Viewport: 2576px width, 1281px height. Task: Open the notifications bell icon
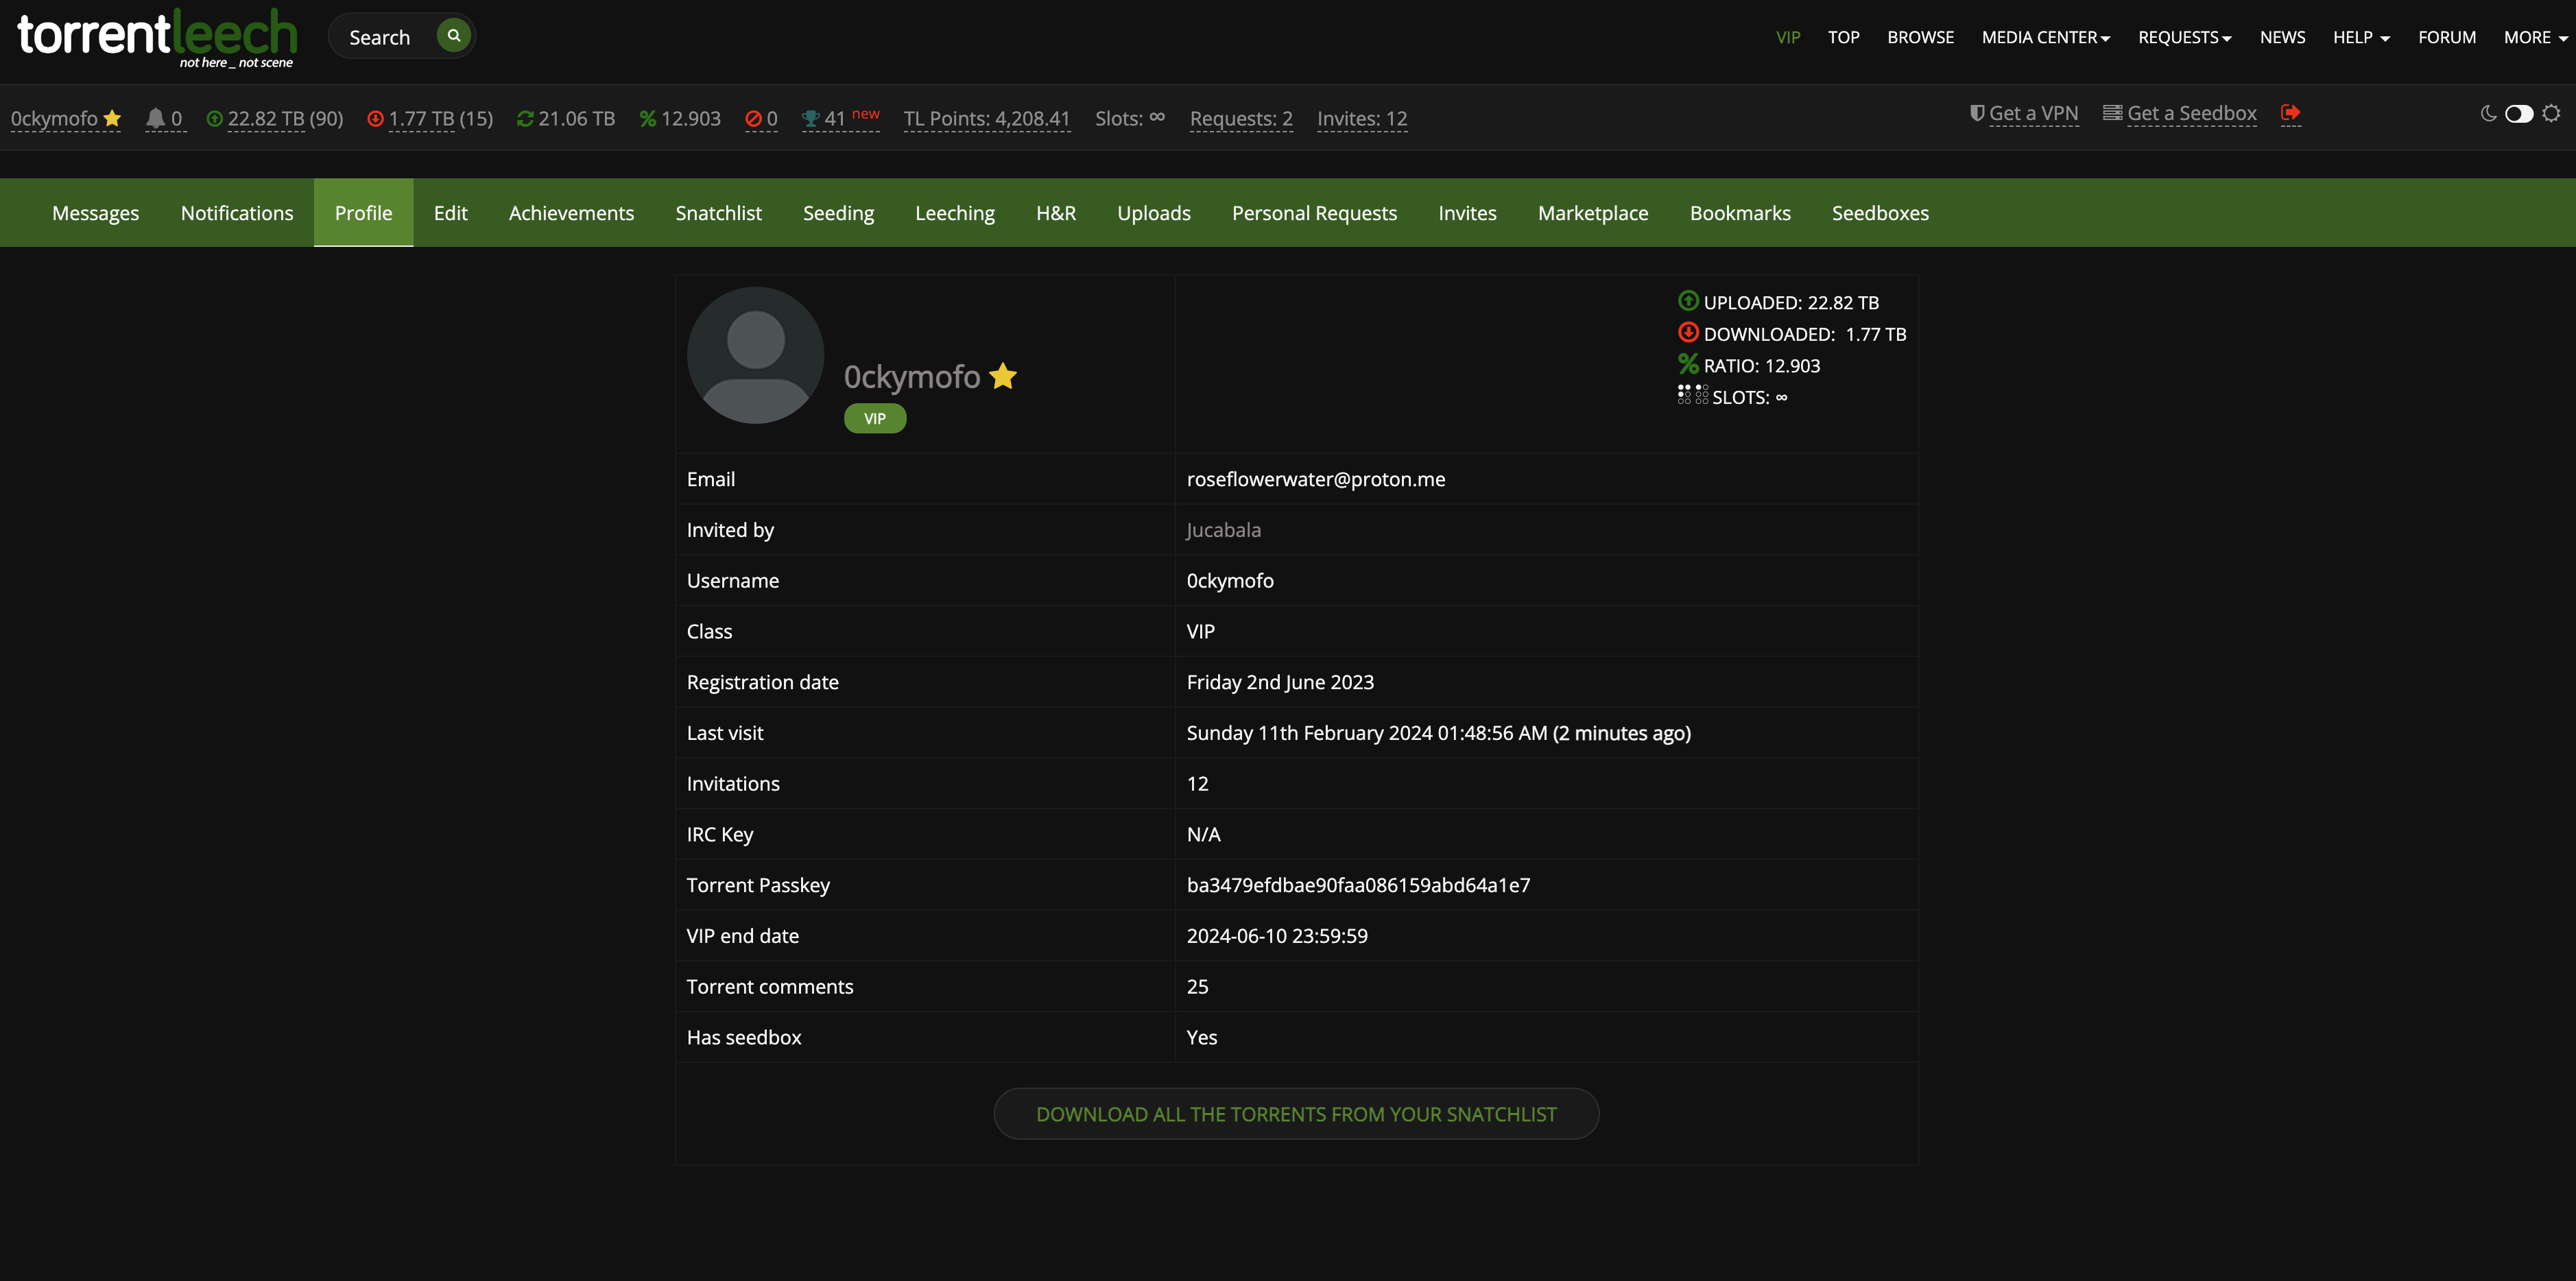[x=155, y=118]
